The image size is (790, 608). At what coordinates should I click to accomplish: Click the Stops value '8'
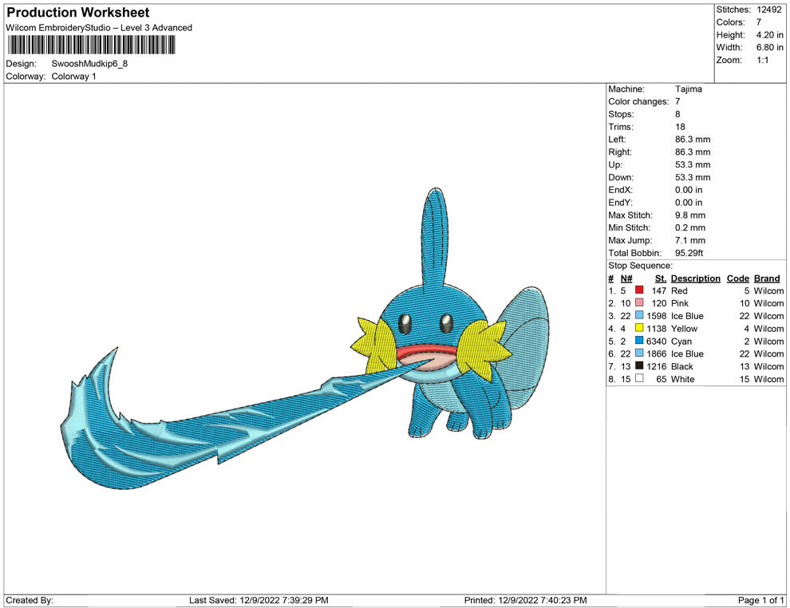point(677,114)
